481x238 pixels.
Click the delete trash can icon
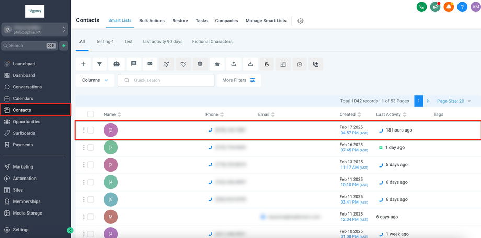coord(200,64)
